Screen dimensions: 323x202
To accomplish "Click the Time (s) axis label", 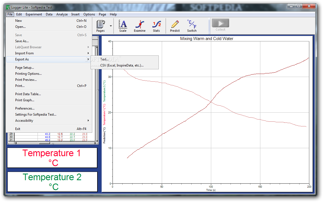I will [211, 190].
